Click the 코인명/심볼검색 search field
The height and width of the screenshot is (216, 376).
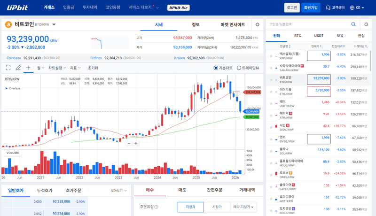(x=305, y=24)
